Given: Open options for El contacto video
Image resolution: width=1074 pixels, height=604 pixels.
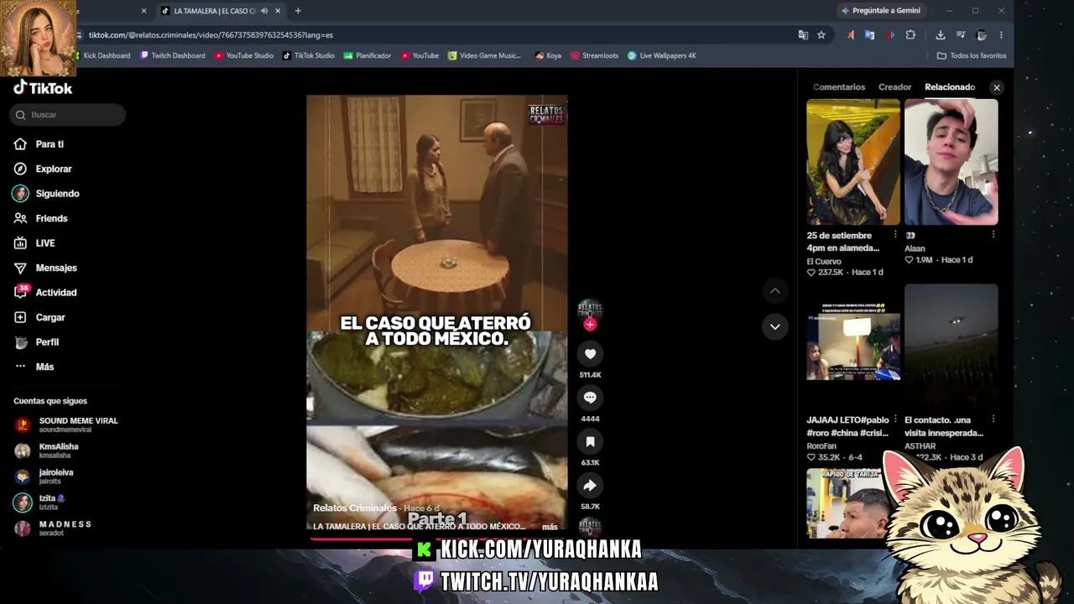Looking at the screenshot, I should [x=993, y=419].
